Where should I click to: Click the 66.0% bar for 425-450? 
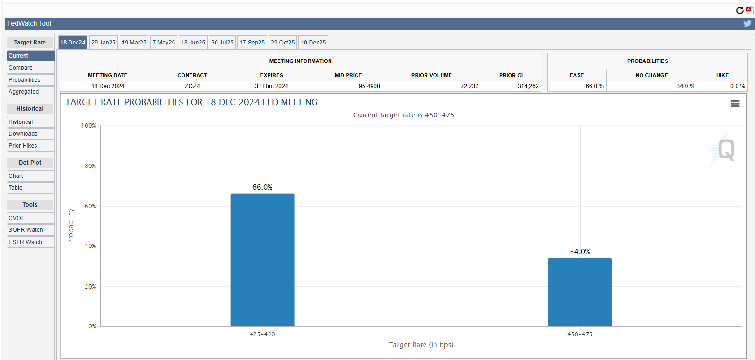262,260
